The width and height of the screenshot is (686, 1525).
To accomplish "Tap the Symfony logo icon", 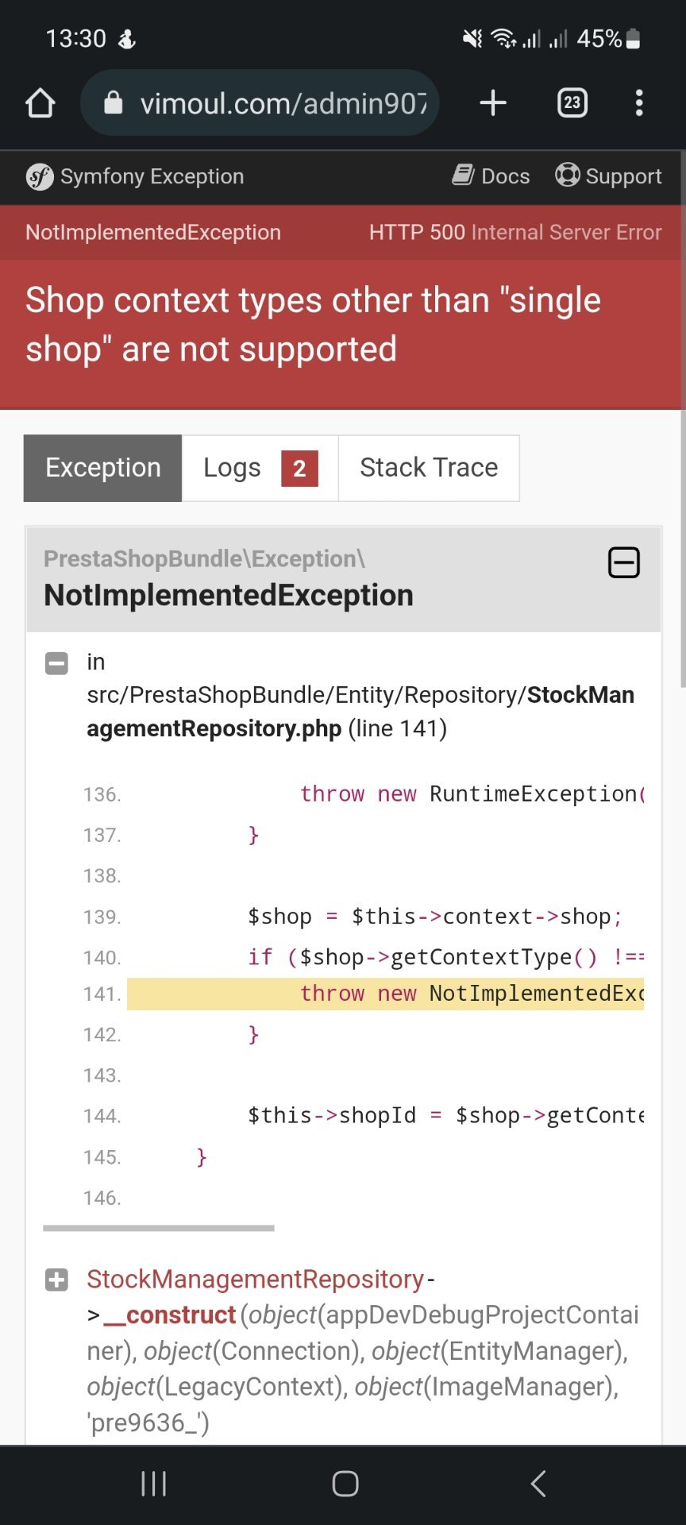I will (40, 176).
